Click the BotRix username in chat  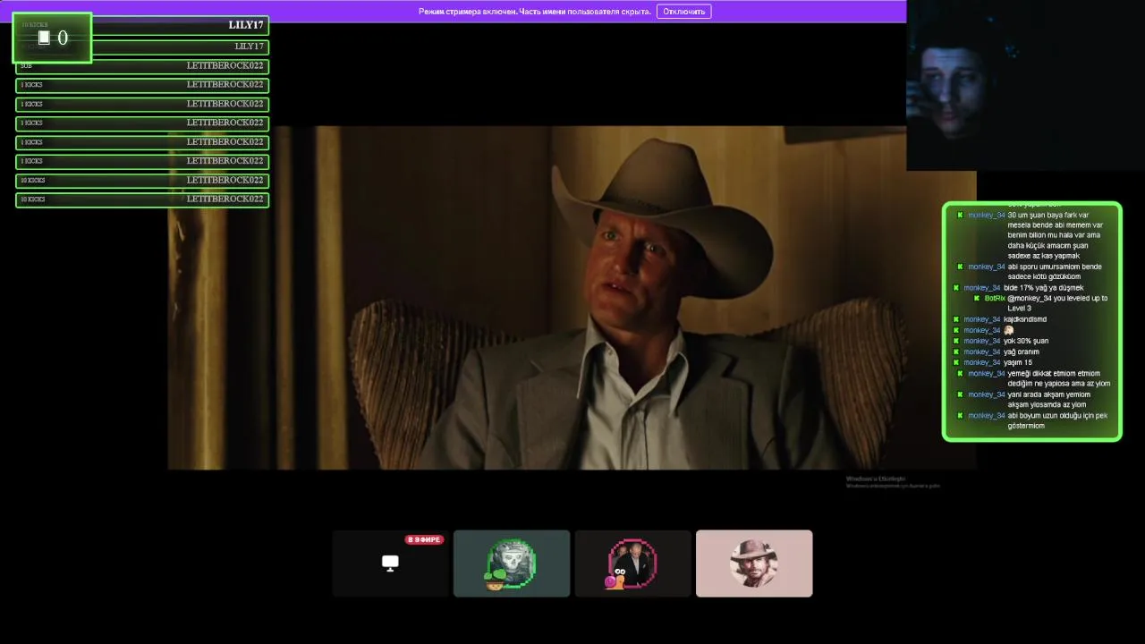[995, 298]
